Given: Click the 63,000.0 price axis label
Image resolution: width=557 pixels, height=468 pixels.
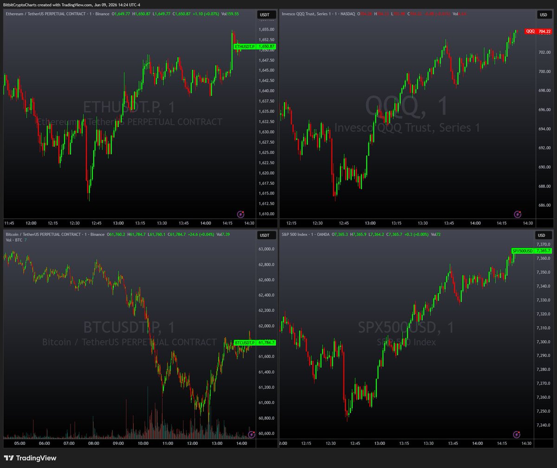Looking at the screenshot, I should (x=267, y=249).
